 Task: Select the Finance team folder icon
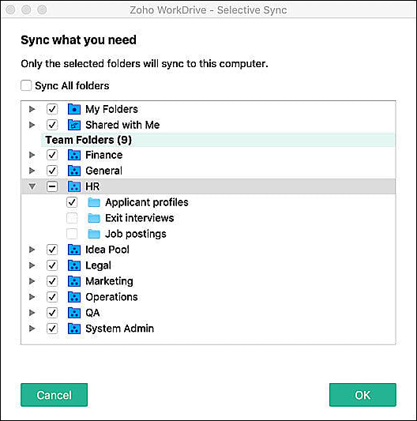(74, 155)
